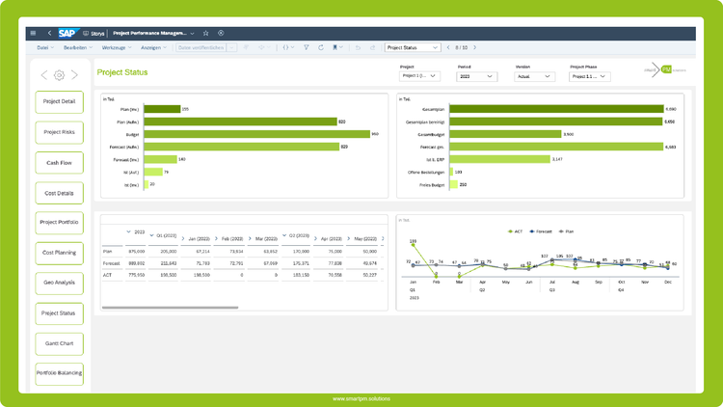Open Project Risks page
Screen dimensions: 723x407
click(x=59, y=132)
